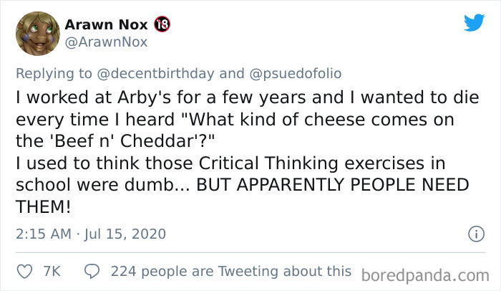Click the reply speech bubble icon
The width and height of the screenshot is (501, 291).
pos(92,272)
